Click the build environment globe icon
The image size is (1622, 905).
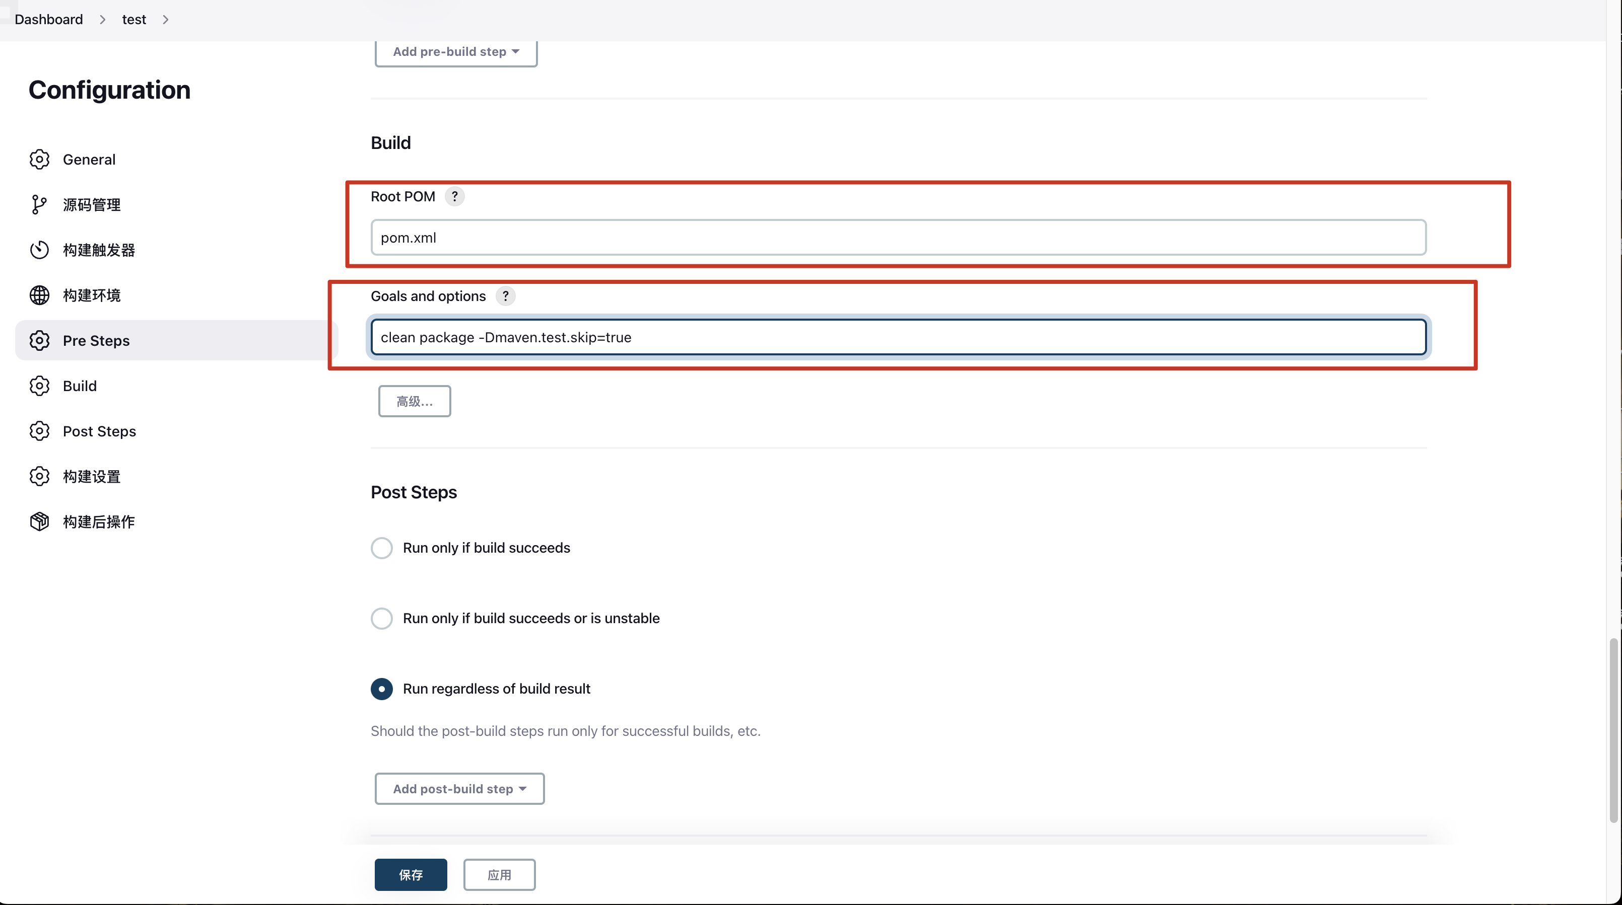39,295
